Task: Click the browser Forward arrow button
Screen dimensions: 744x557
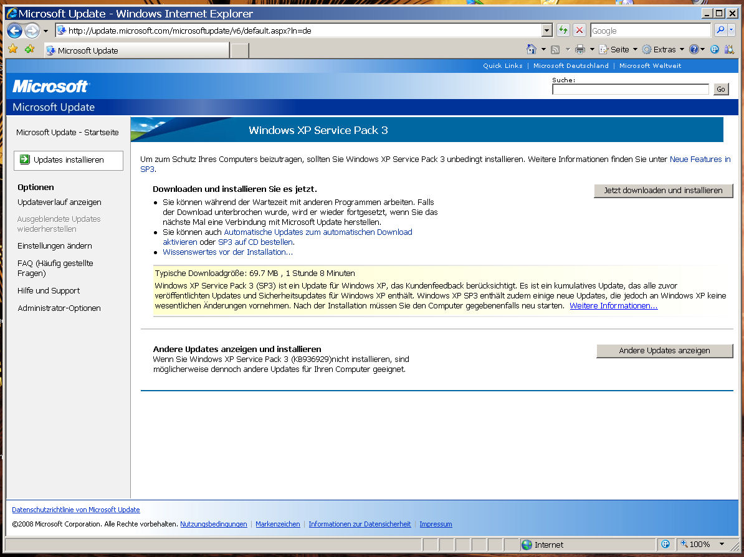Action: [x=32, y=31]
